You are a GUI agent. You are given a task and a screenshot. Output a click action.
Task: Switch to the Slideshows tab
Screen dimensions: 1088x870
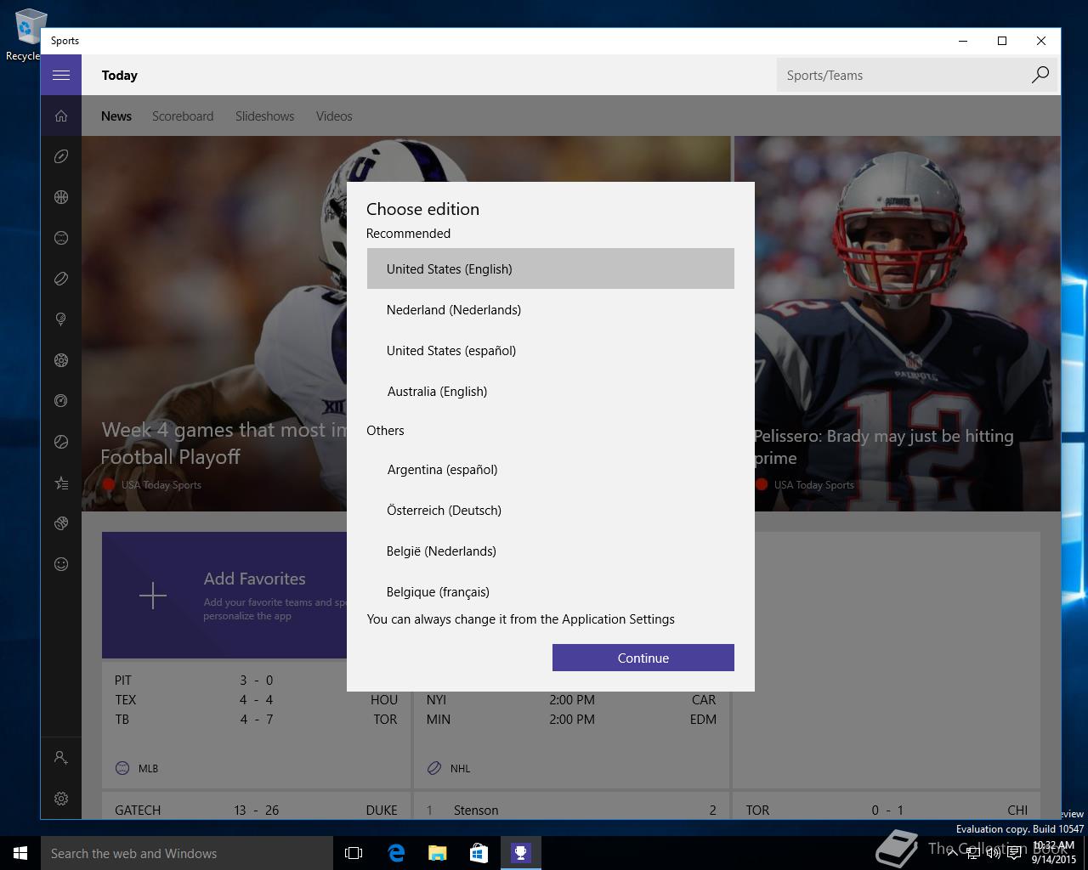click(x=265, y=116)
